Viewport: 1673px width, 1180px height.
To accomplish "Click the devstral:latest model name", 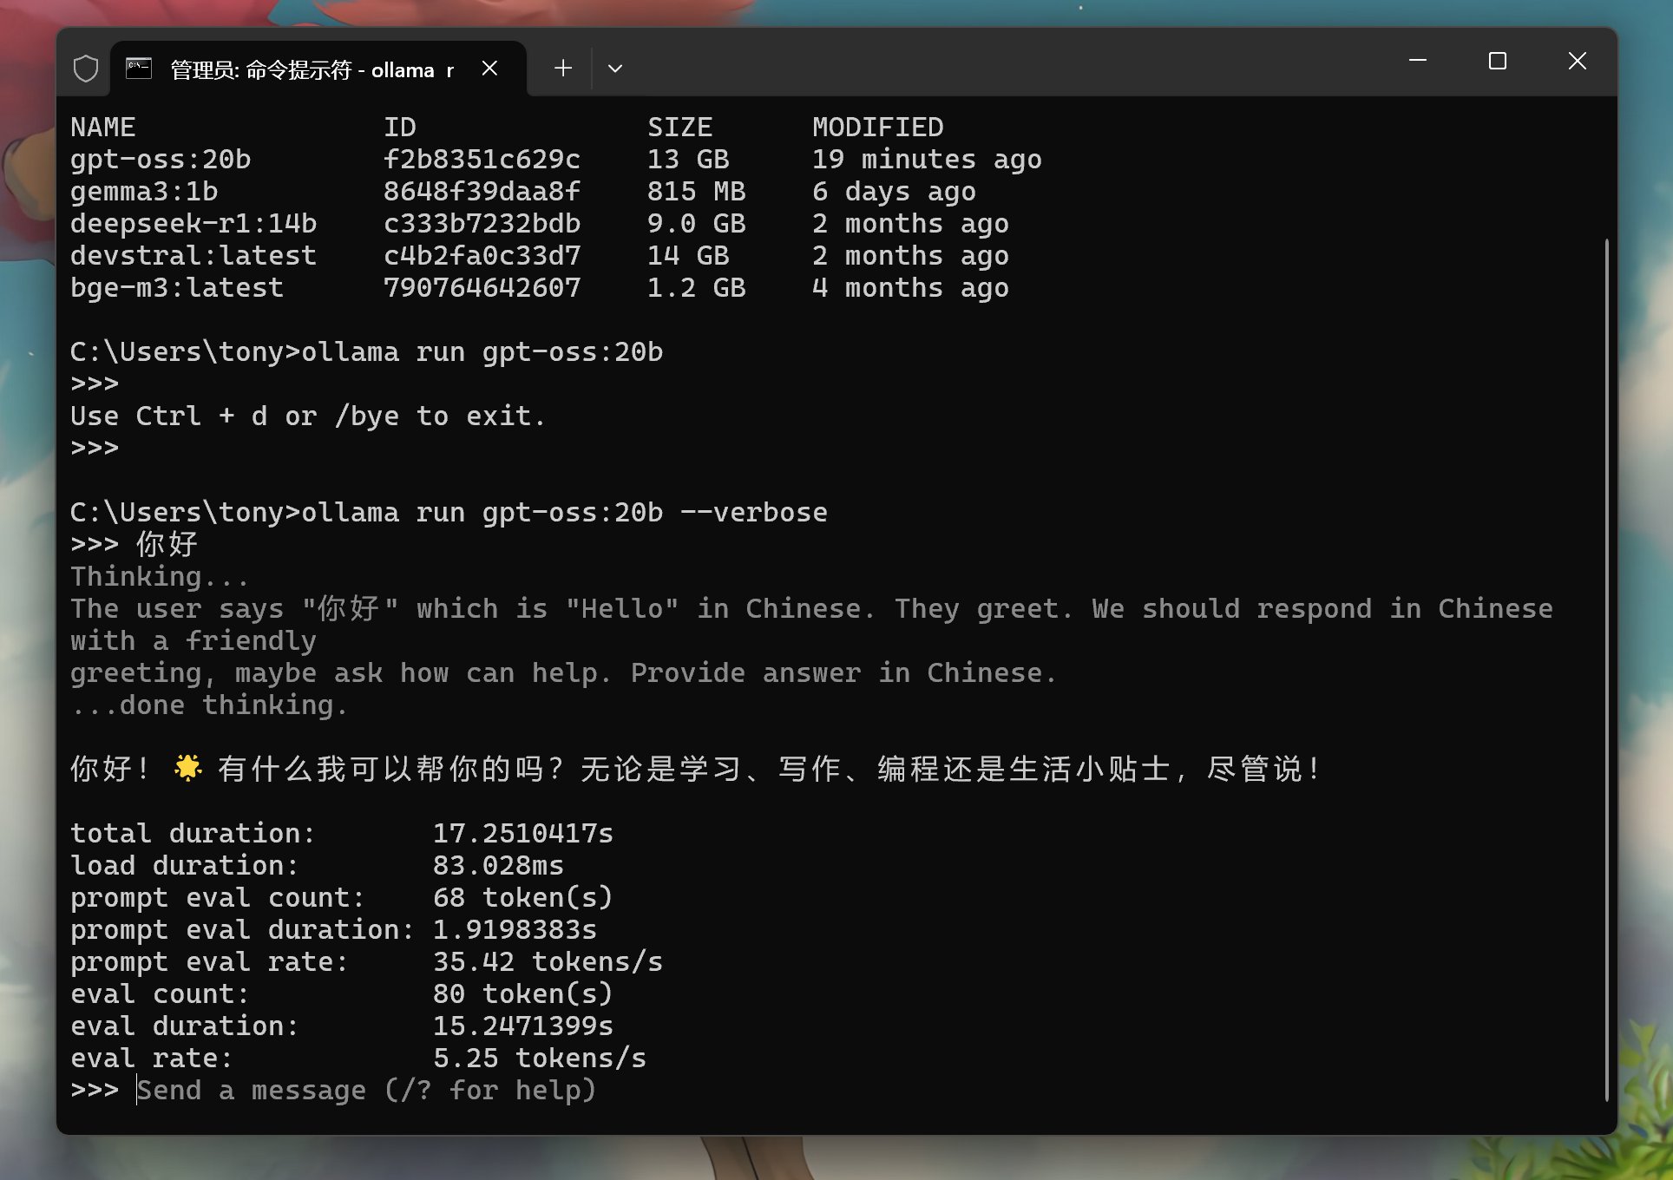I will (194, 256).
